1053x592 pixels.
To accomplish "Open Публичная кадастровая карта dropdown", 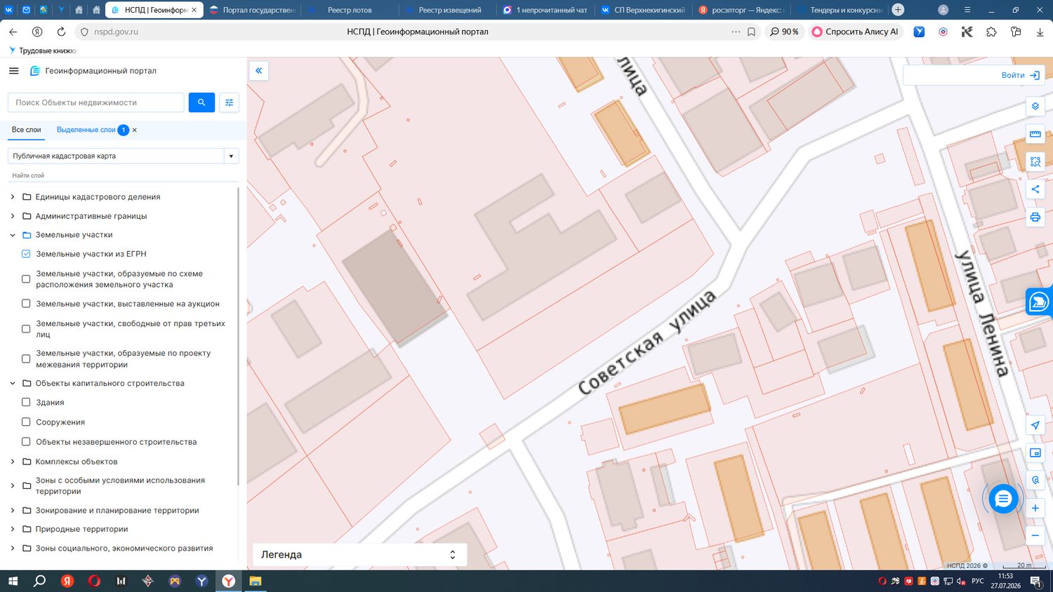I will pos(124,156).
